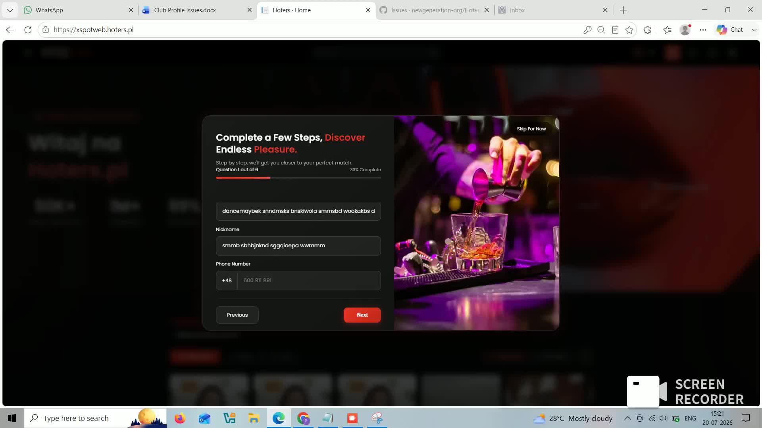Open the clock and calendar flyout
Screen dimensions: 762x428
717,418
